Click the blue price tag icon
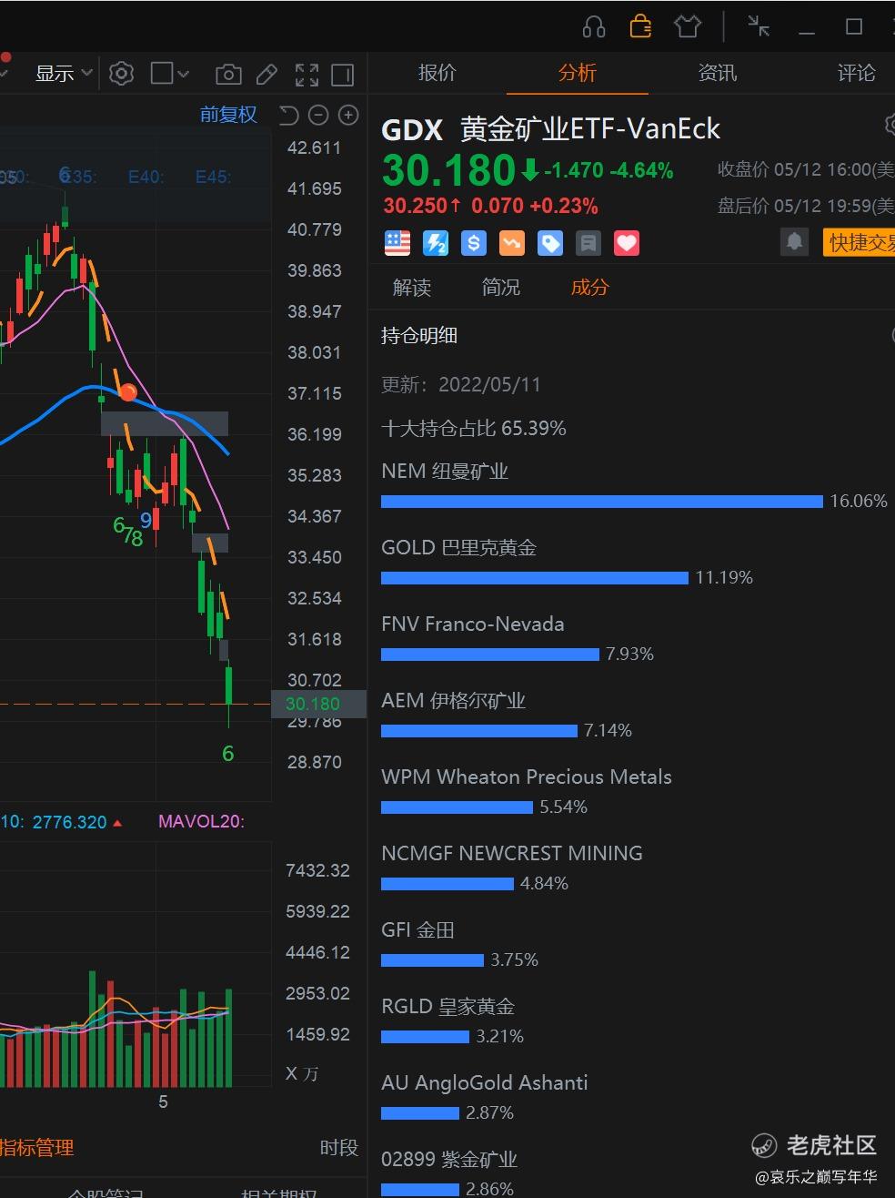This screenshot has height=1198, width=895. 550,243
